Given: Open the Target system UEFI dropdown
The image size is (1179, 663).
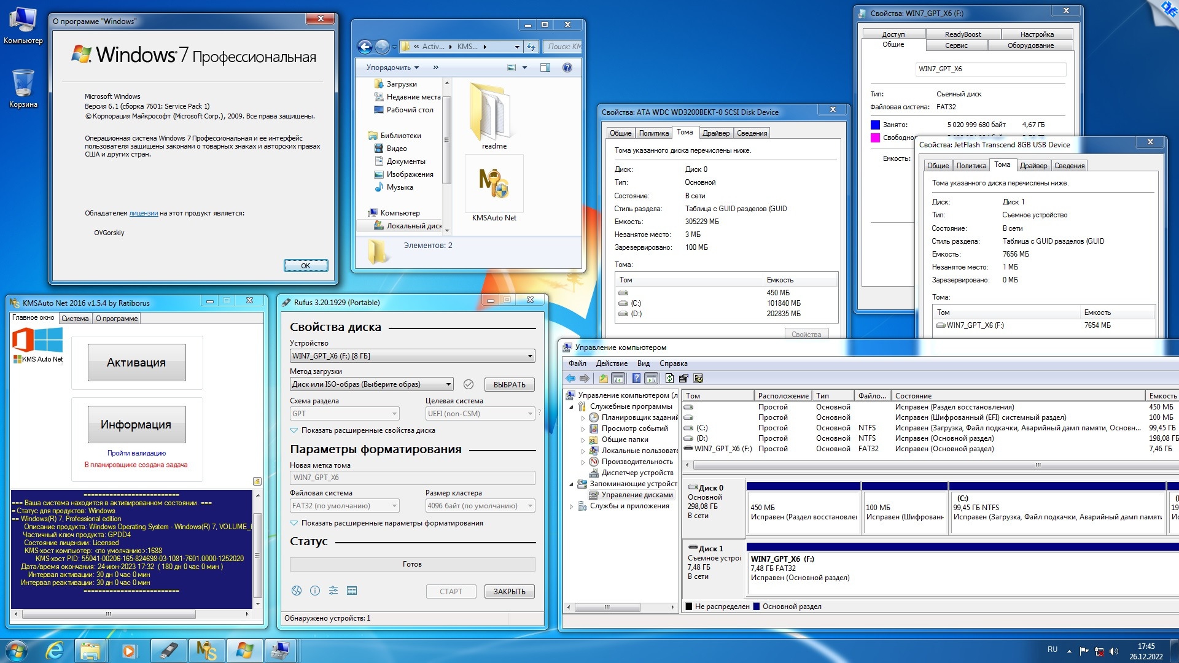Looking at the screenshot, I should (480, 414).
